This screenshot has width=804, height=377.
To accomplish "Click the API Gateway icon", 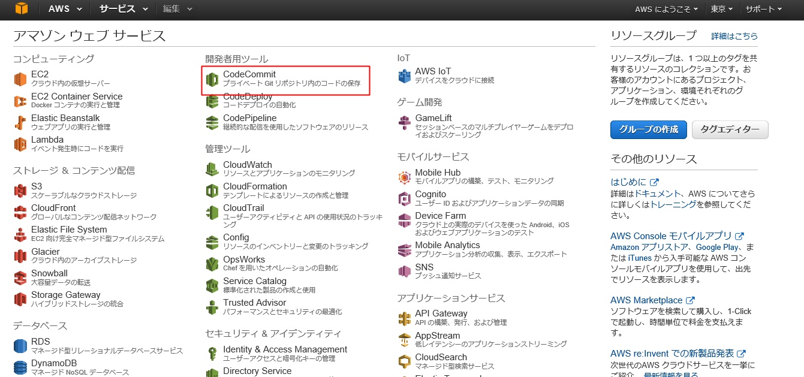I will (404, 318).
